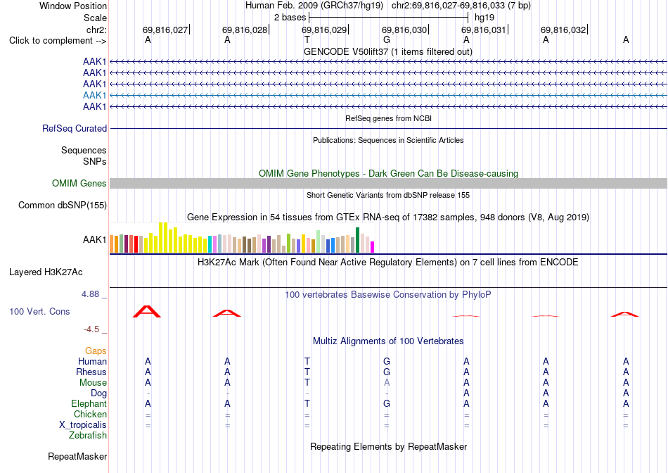Open the H3K27Ac Mark ENCODE track title
668x473 pixels.
[x=388, y=262]
